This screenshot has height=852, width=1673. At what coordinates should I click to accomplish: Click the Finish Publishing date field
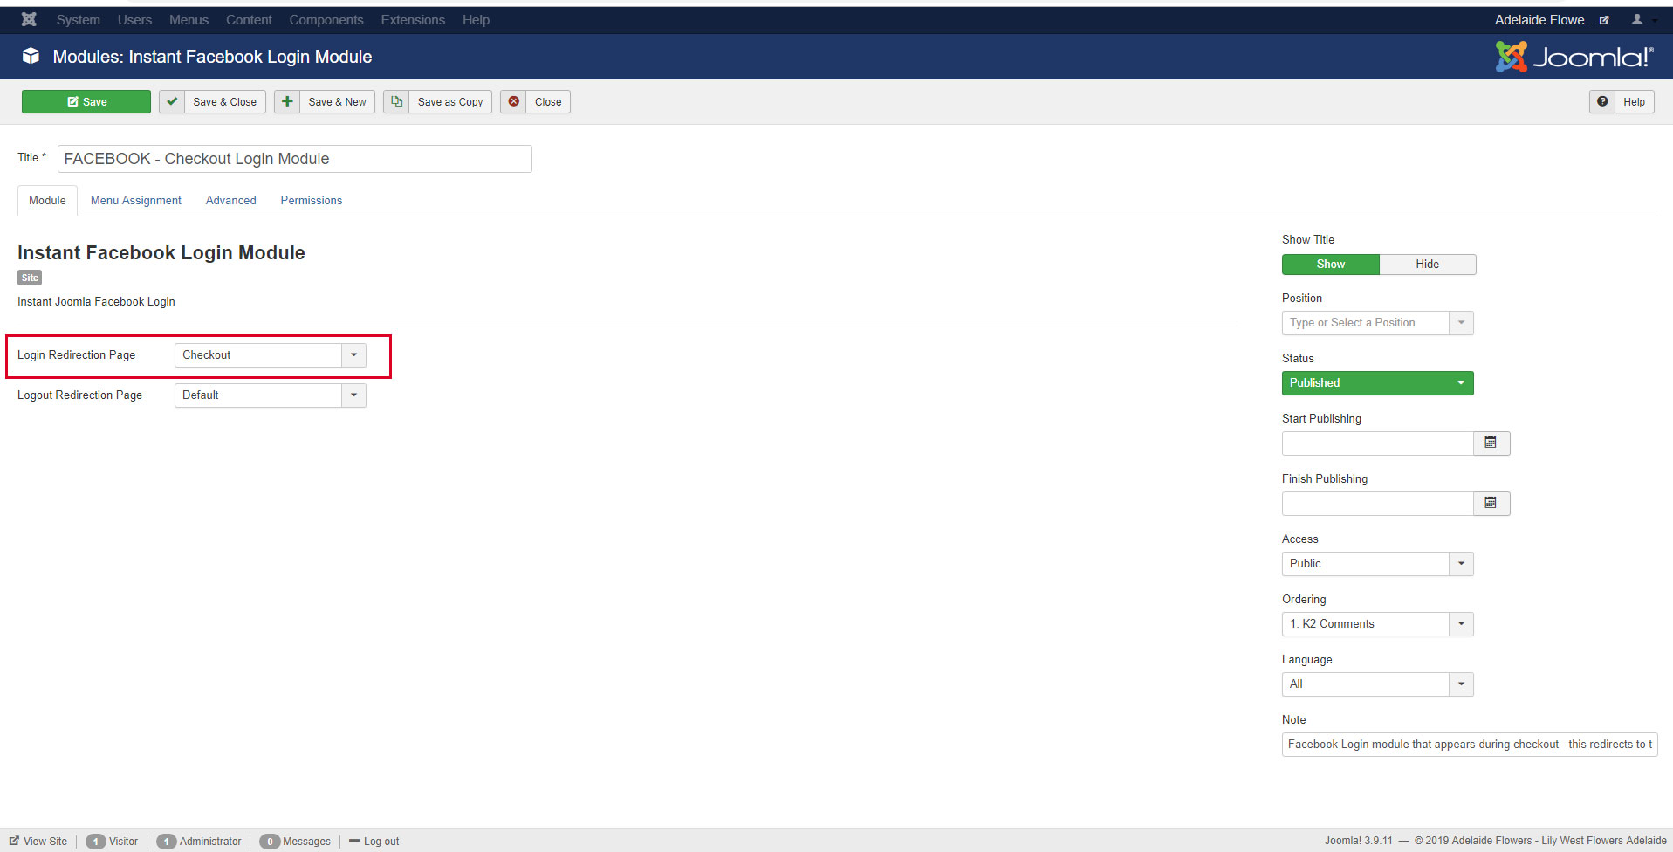pyautogui.click(x=1378, y=503)
